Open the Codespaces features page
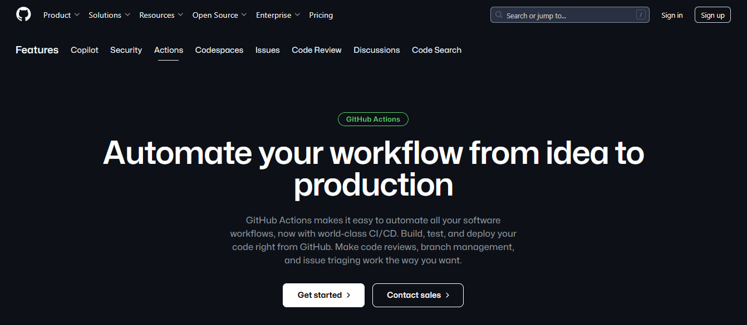Viewport: 747px width, 325px height. [219, 50]
